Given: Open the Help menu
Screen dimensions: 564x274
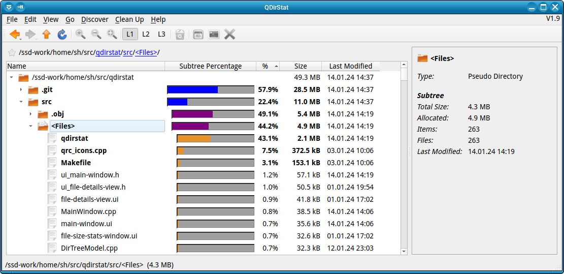Looking at the screenshot, I should point(158,19).
